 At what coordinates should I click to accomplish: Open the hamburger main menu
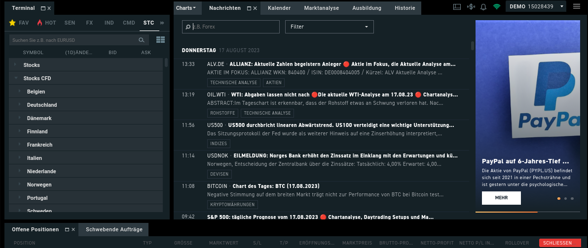(x=576, y=6)
